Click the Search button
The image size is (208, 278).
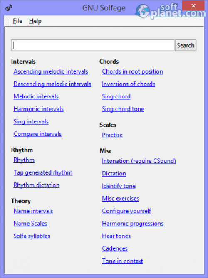[186, 45]
